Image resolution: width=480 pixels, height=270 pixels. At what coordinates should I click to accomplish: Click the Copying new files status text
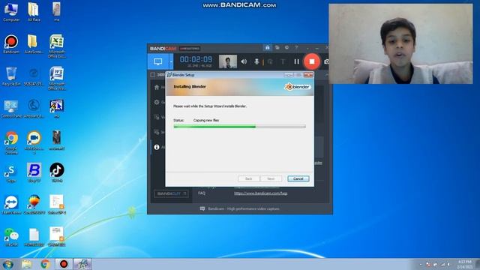tap(206, 120)
